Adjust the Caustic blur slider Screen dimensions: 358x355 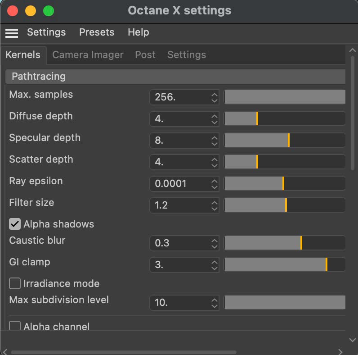[x=285, y=243]
